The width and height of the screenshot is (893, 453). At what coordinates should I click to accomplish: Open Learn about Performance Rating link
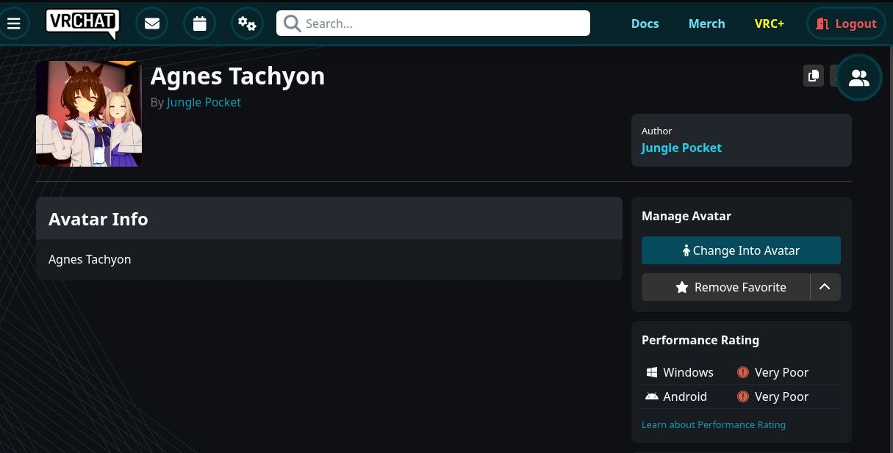[x=714, y=424]
